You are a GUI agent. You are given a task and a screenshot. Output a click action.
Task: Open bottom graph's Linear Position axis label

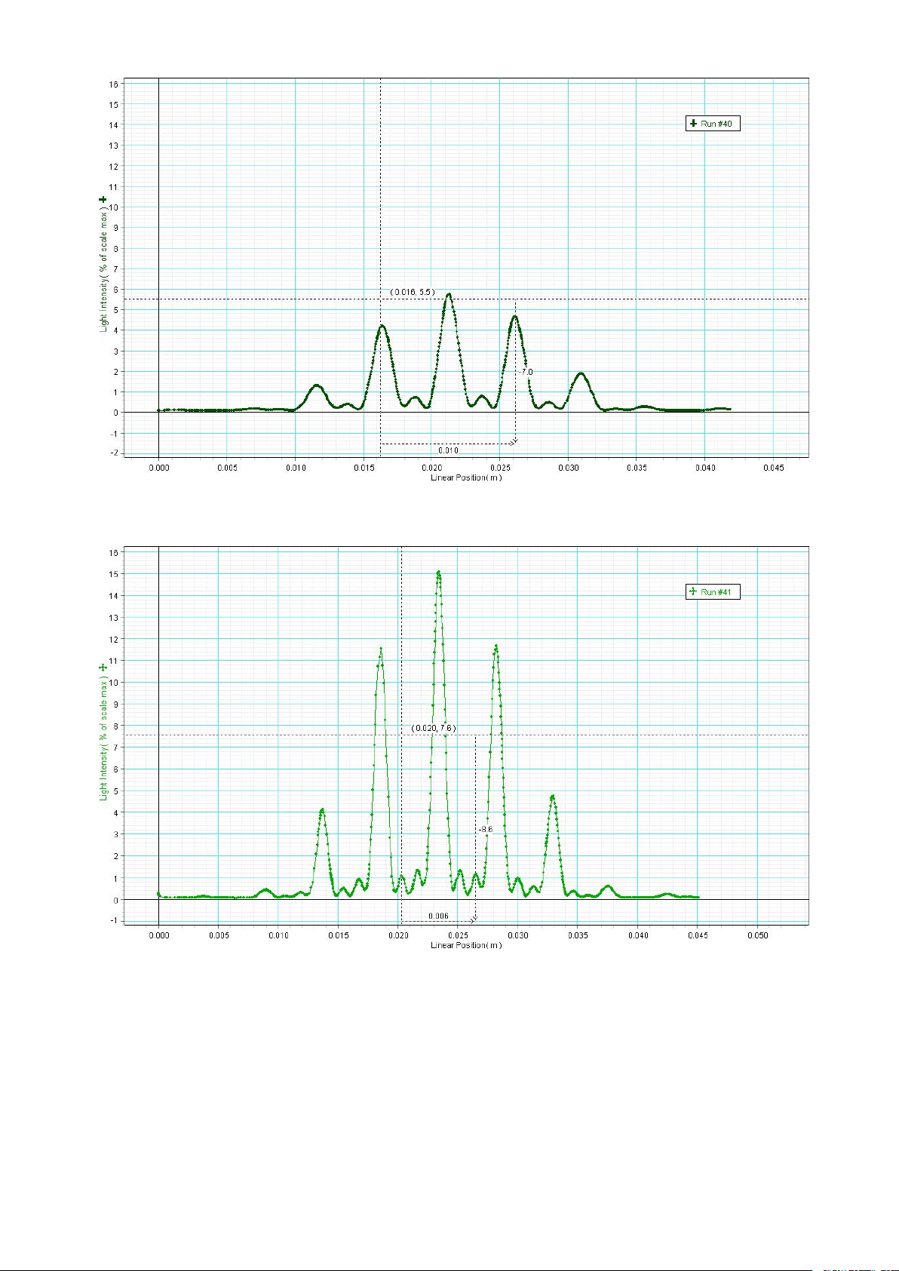465,945
